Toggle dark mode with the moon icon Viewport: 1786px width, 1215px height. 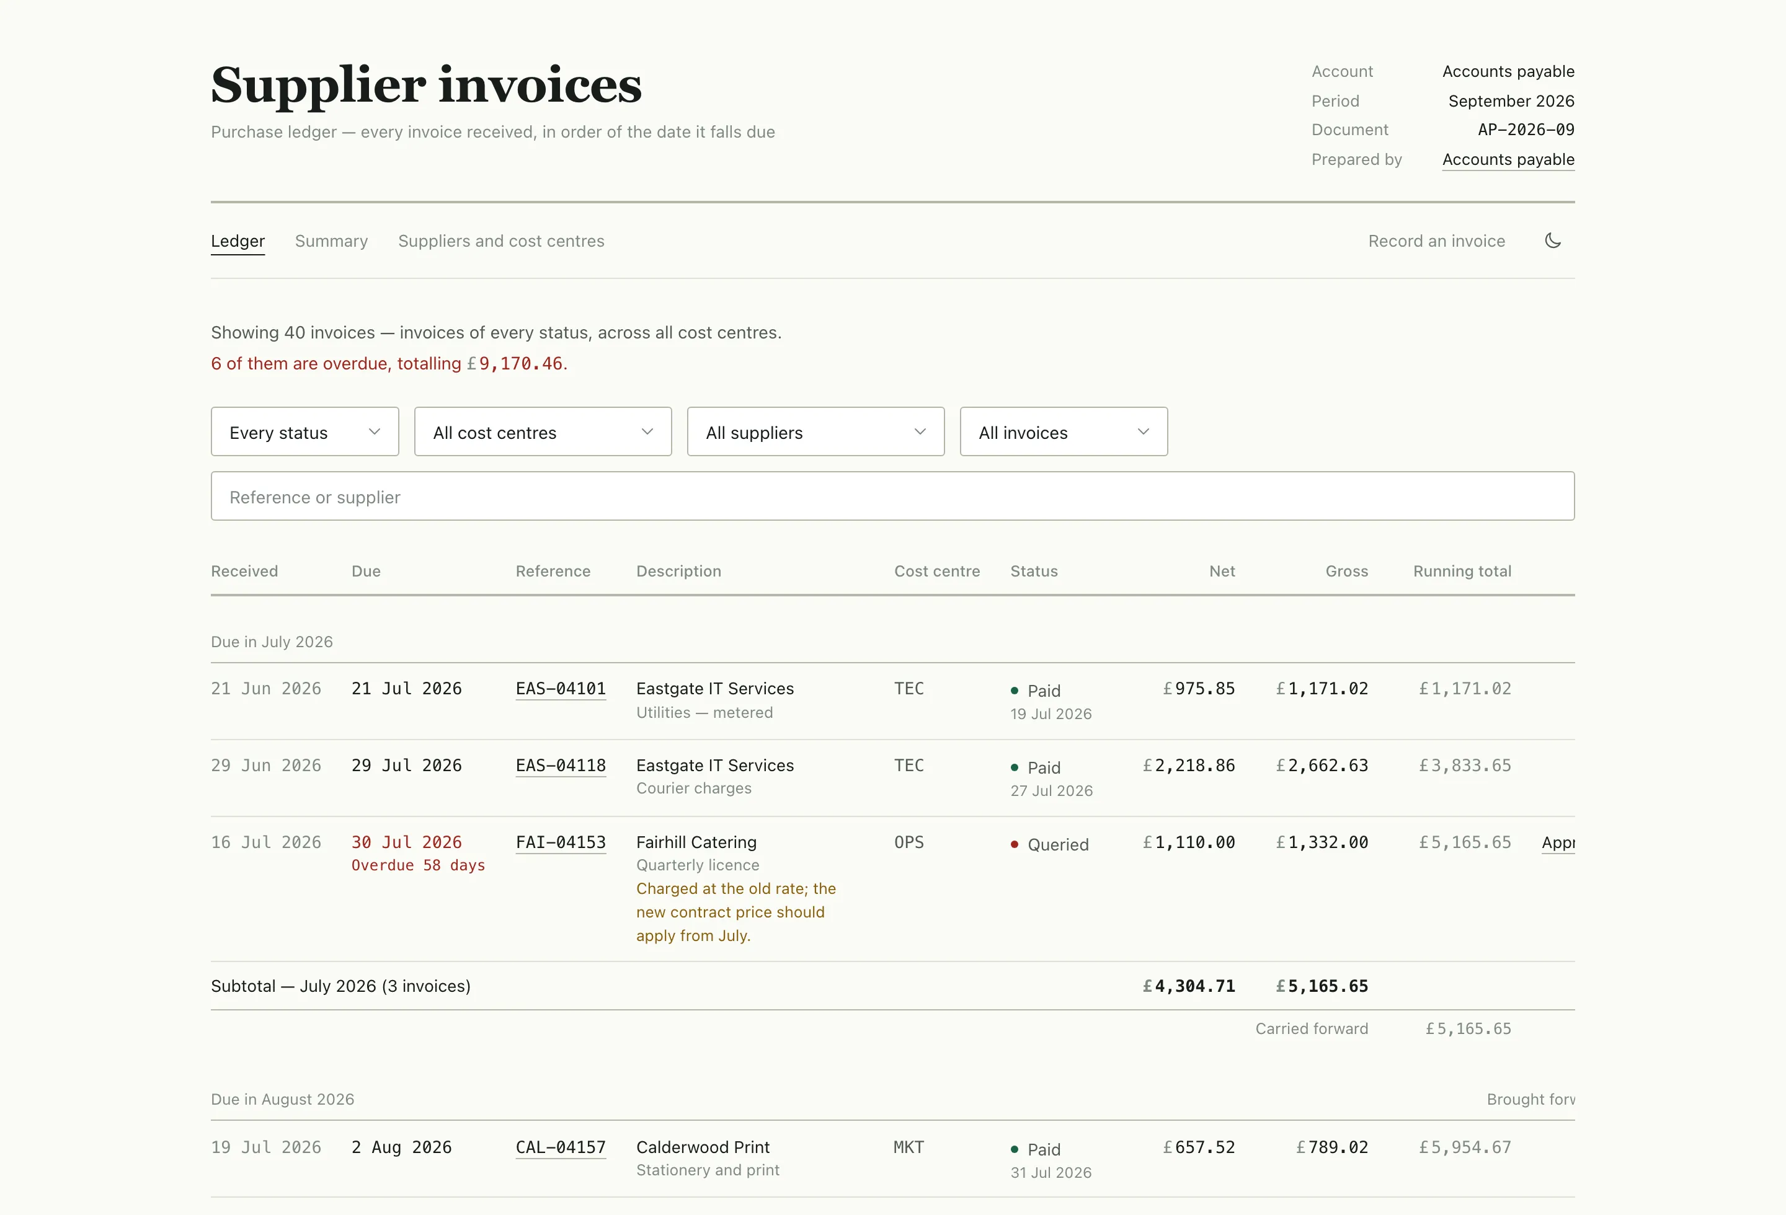click(1552, 241)
